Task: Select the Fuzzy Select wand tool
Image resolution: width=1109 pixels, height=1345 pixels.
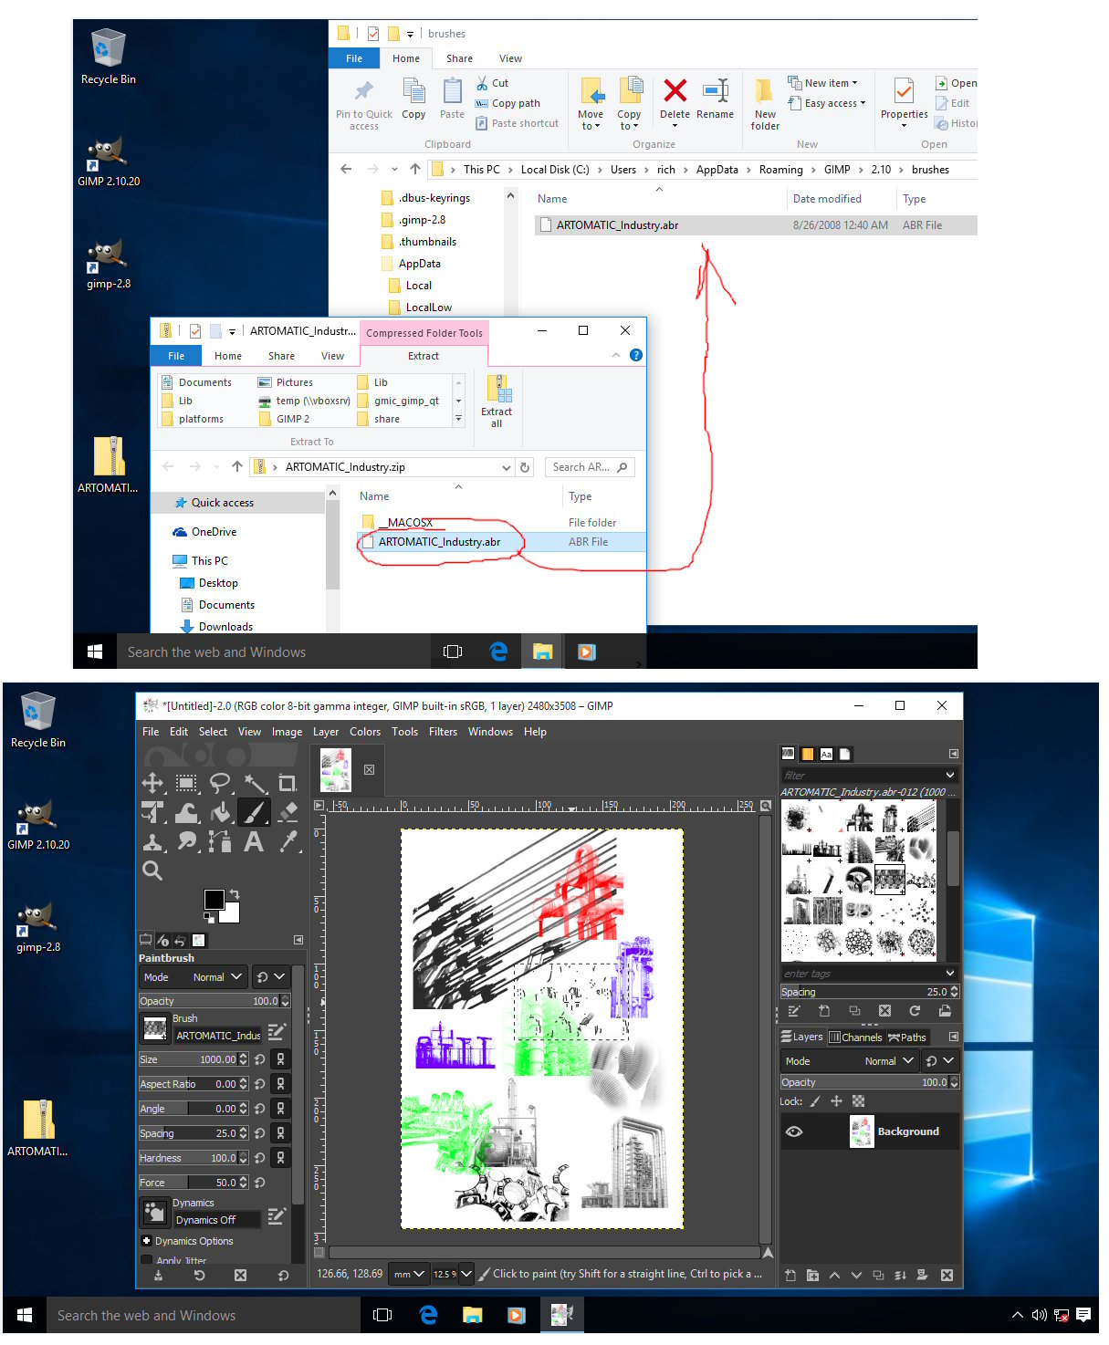Action: [254, 783]
